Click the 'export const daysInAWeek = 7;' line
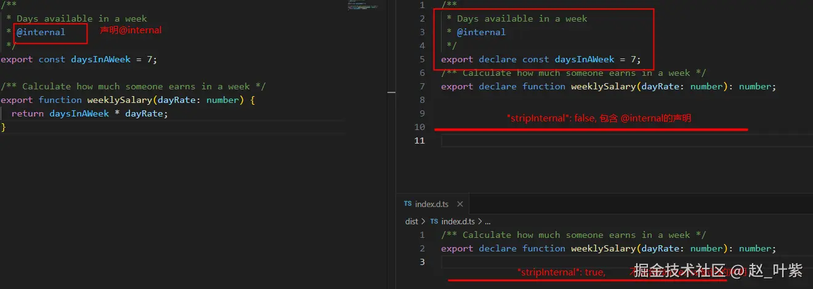 (79, 59)
